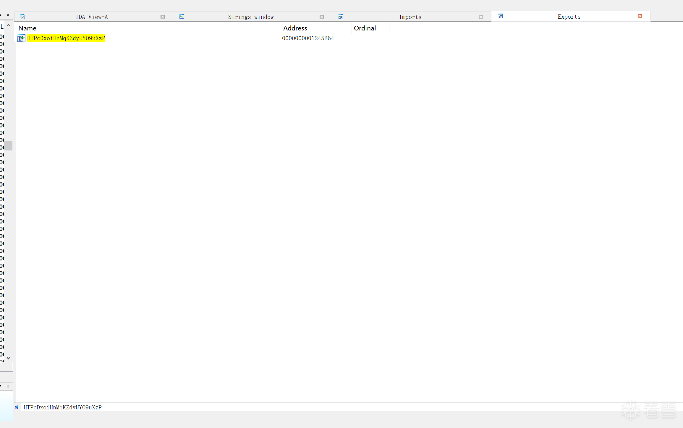
Task: Close the Imports tab
Action: (x=481, y=17)
